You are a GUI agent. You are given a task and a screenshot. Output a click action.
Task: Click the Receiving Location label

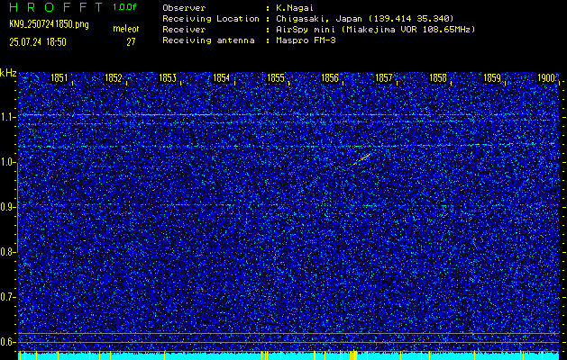pyautogui.click(x=211, y=19)
